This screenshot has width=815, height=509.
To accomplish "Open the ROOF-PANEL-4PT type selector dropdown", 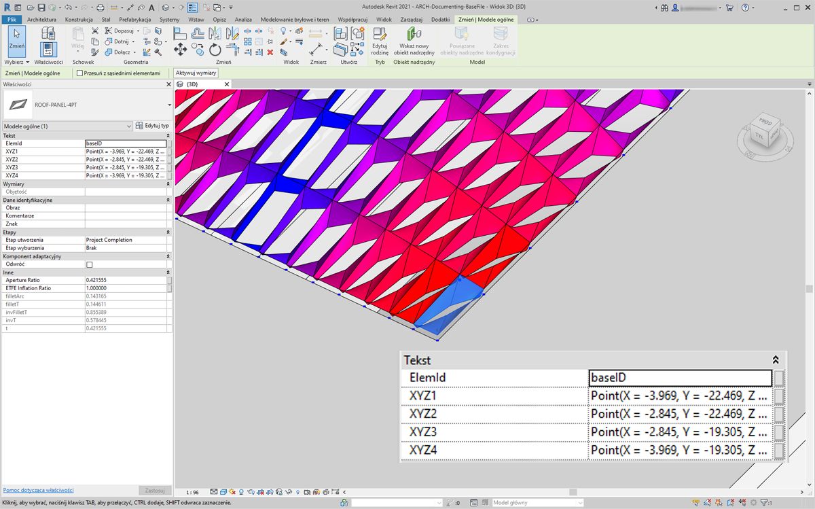I will click(x=169, y=105).
